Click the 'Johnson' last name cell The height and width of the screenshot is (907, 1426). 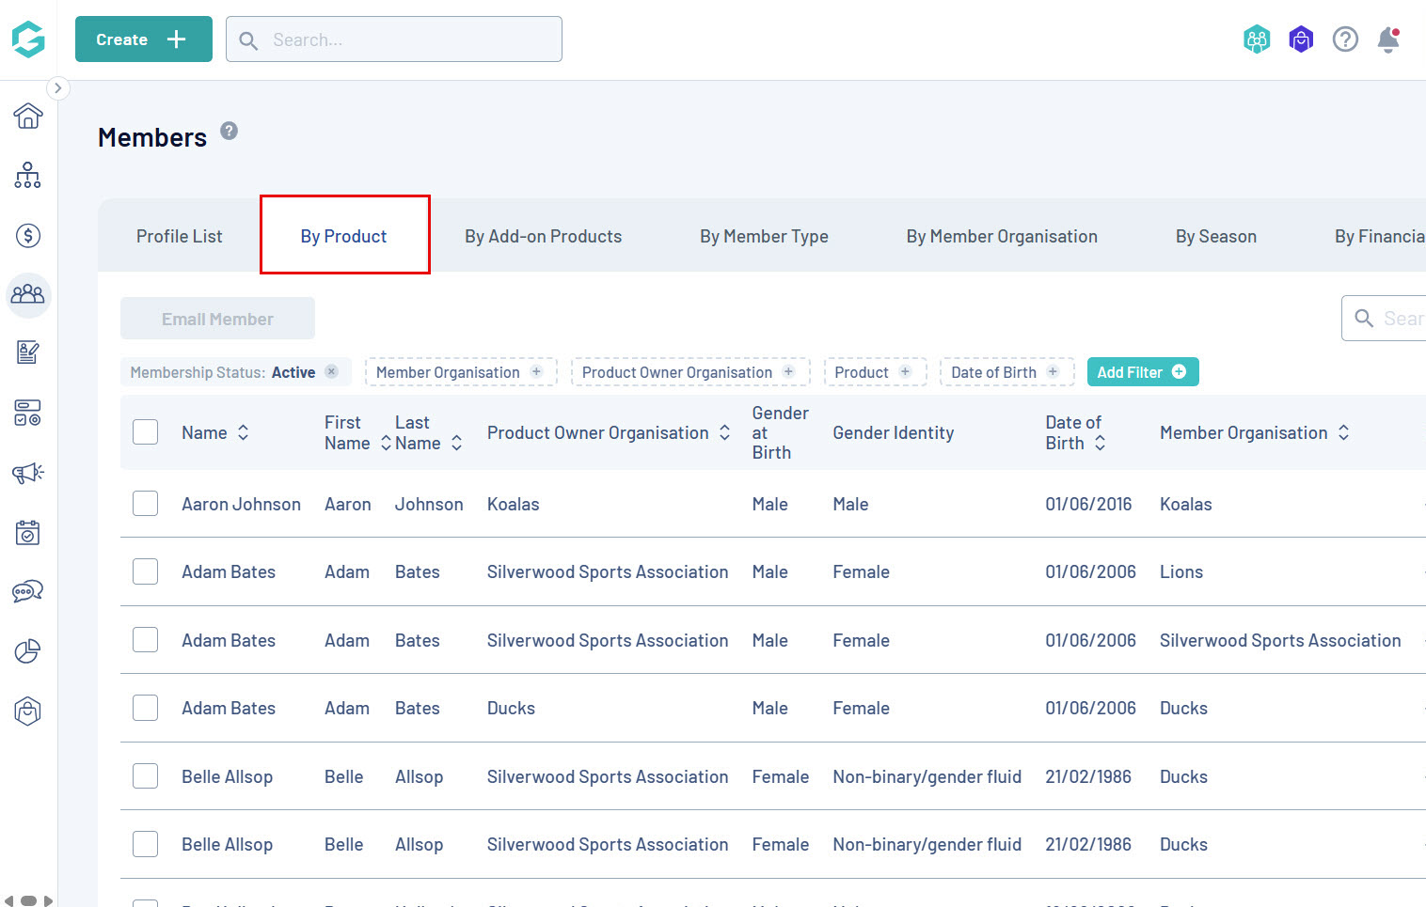click(x=429, y=504)
